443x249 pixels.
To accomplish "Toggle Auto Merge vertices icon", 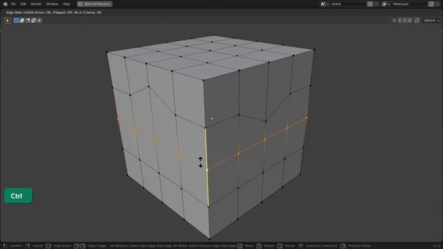I will point(417,20).
